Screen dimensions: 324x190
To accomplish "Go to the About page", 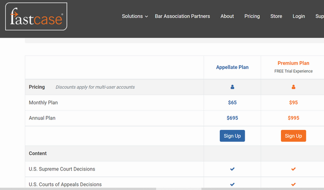I will (227, 16).
